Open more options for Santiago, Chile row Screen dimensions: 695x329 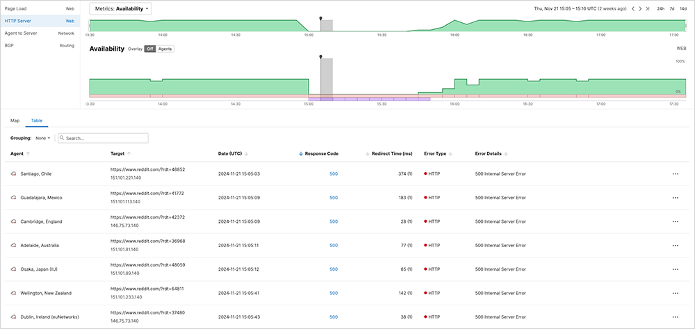click(675, 174)
